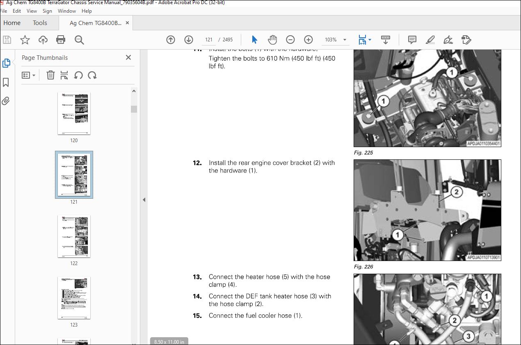Select the highlight text pen
521x345 pixels.
point(430,40)
